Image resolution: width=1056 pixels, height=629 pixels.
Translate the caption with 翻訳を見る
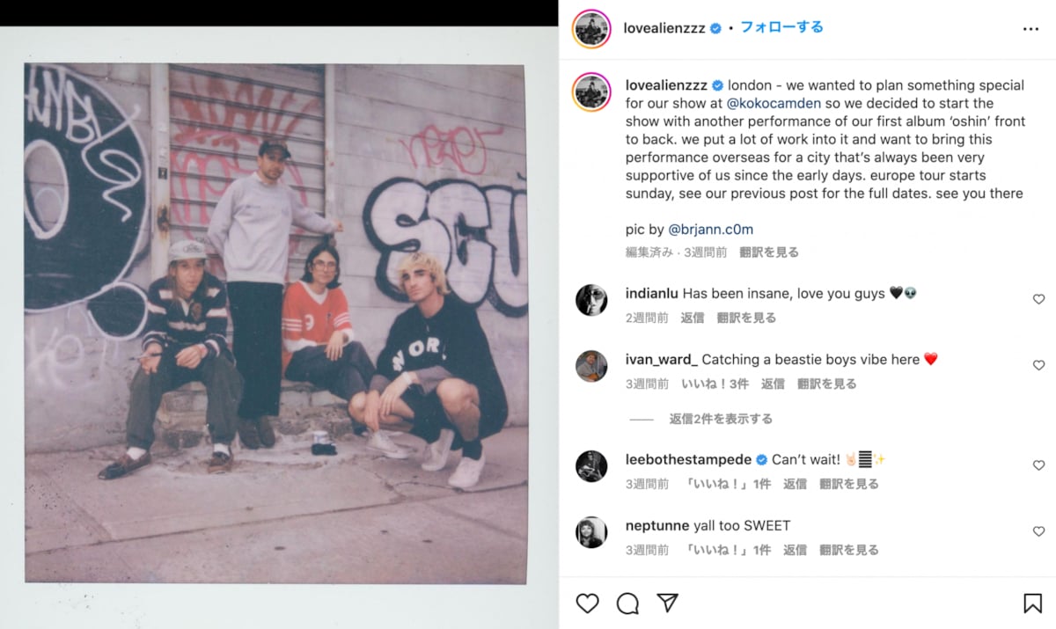769,252
